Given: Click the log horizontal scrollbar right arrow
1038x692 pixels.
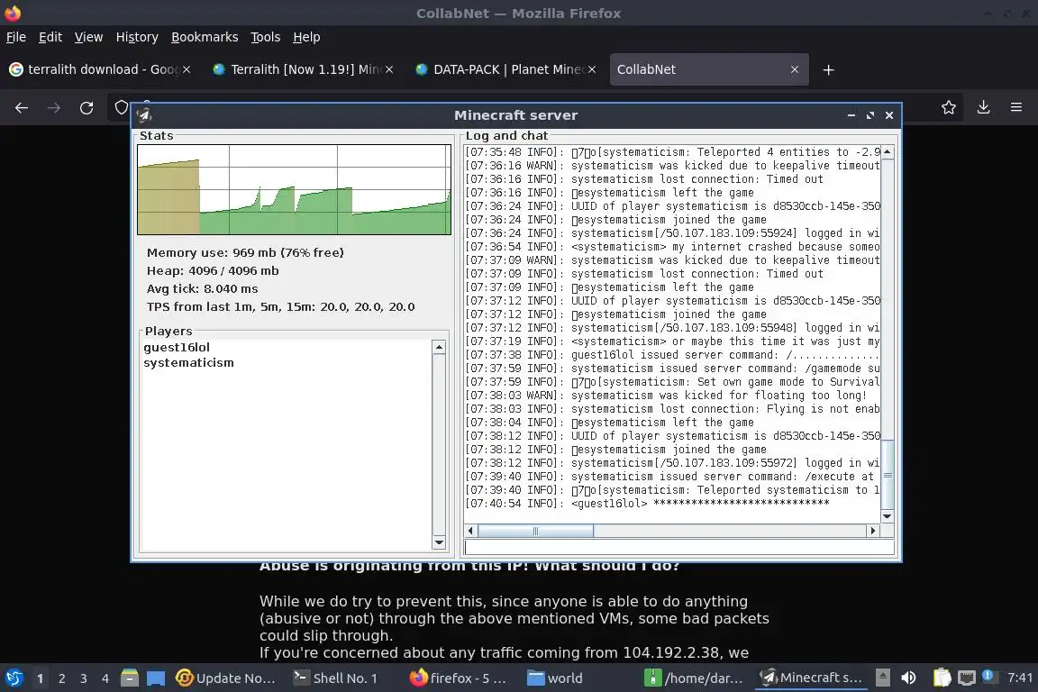Looking at the screenshot, I should 873,531.
